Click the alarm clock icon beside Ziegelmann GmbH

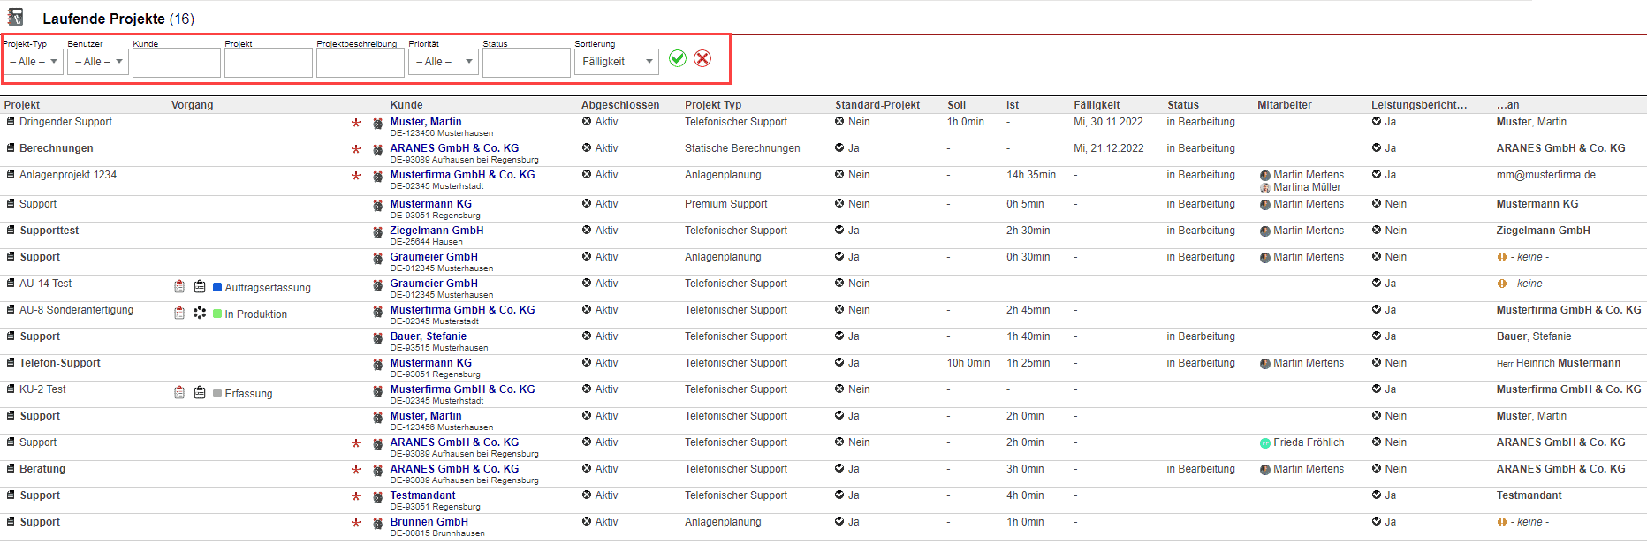[x=377, y=232]
